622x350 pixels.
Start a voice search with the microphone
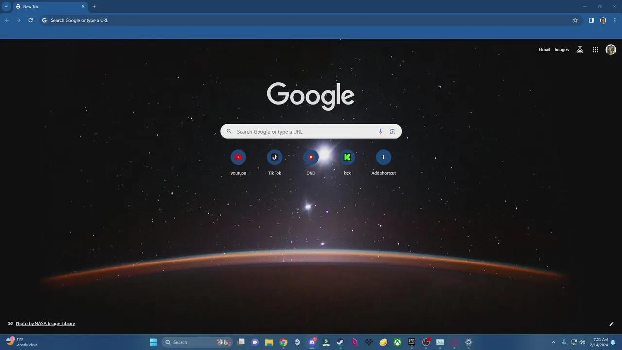pyautogui.click(x=380, y=131)
